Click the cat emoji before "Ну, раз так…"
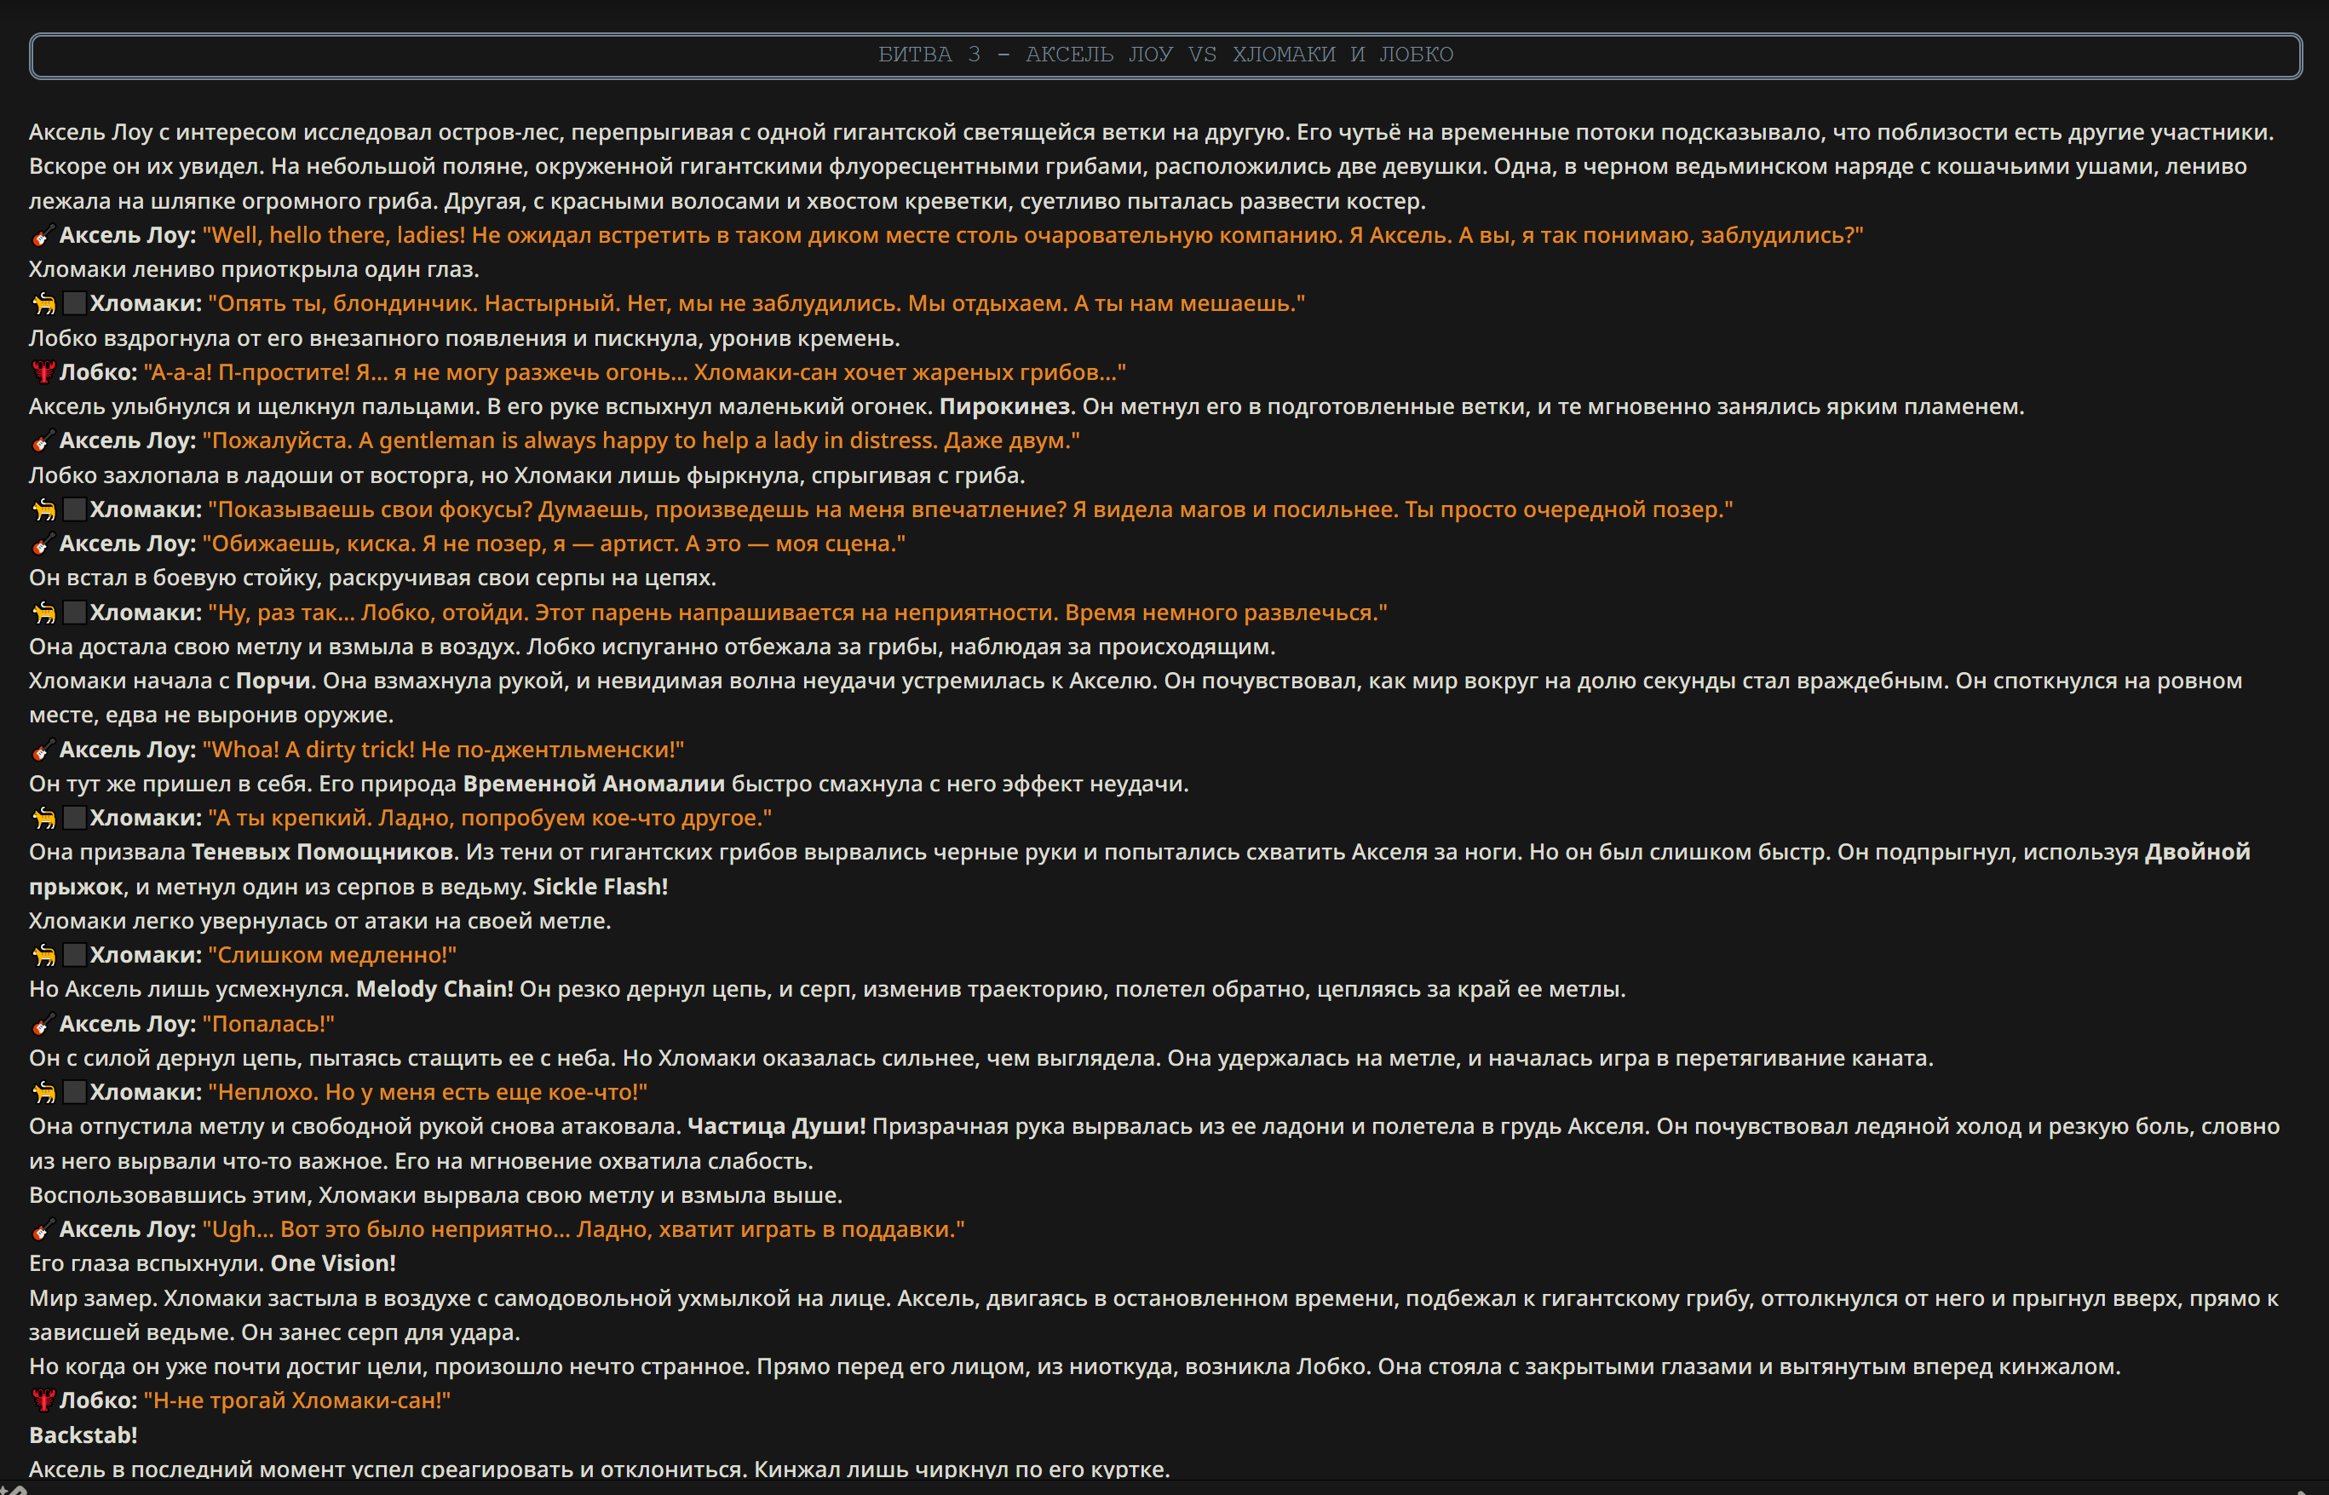2329x1495 pixels. (43, 612)
